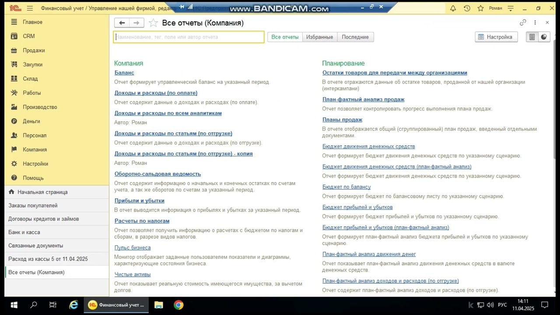Viewport: 560px width, 315px height.
Task: Open service settings icon next to Роман
Action: (x=511, y=8)
